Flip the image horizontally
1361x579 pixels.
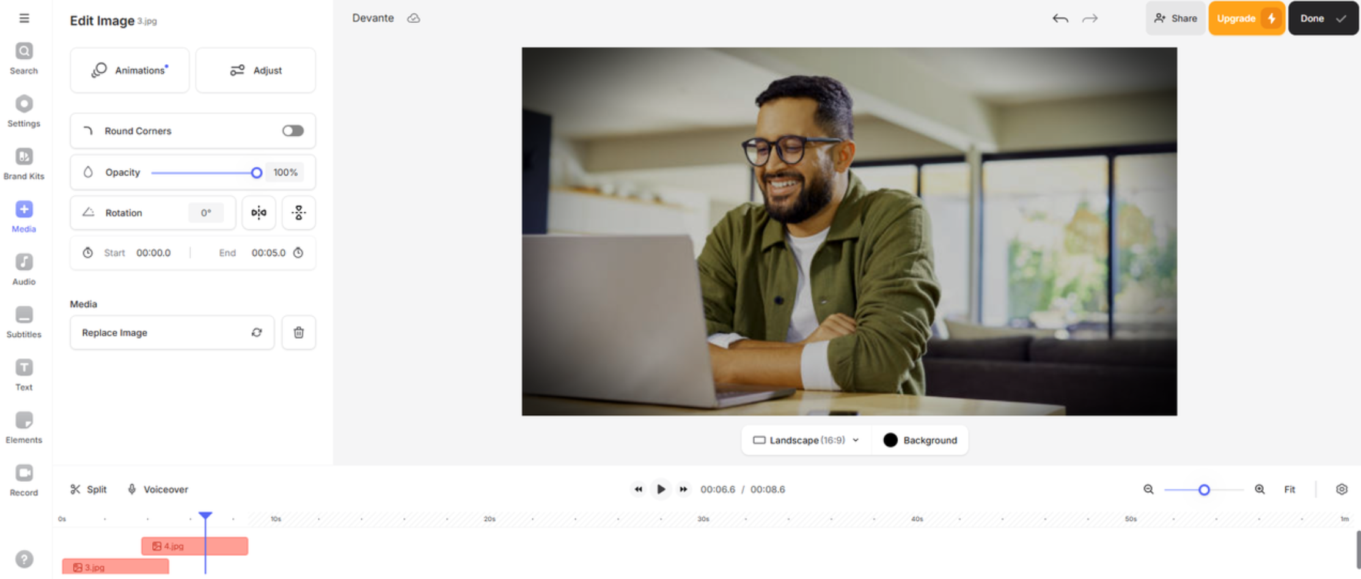point(259,213)
